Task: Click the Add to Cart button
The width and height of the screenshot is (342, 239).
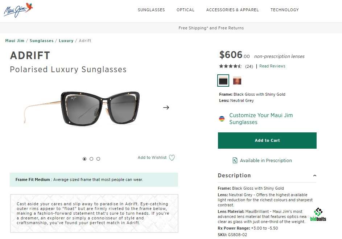Action: coord(267,140)
